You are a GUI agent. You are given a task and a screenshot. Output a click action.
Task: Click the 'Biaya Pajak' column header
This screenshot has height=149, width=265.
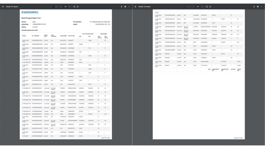pyautogui.click(x=104, y=34)
